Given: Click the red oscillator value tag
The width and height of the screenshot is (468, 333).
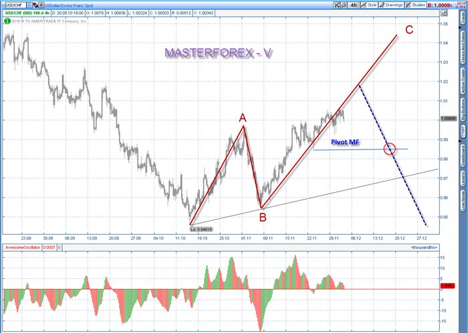Looking at the screenshot, I should tap(448, 286).
